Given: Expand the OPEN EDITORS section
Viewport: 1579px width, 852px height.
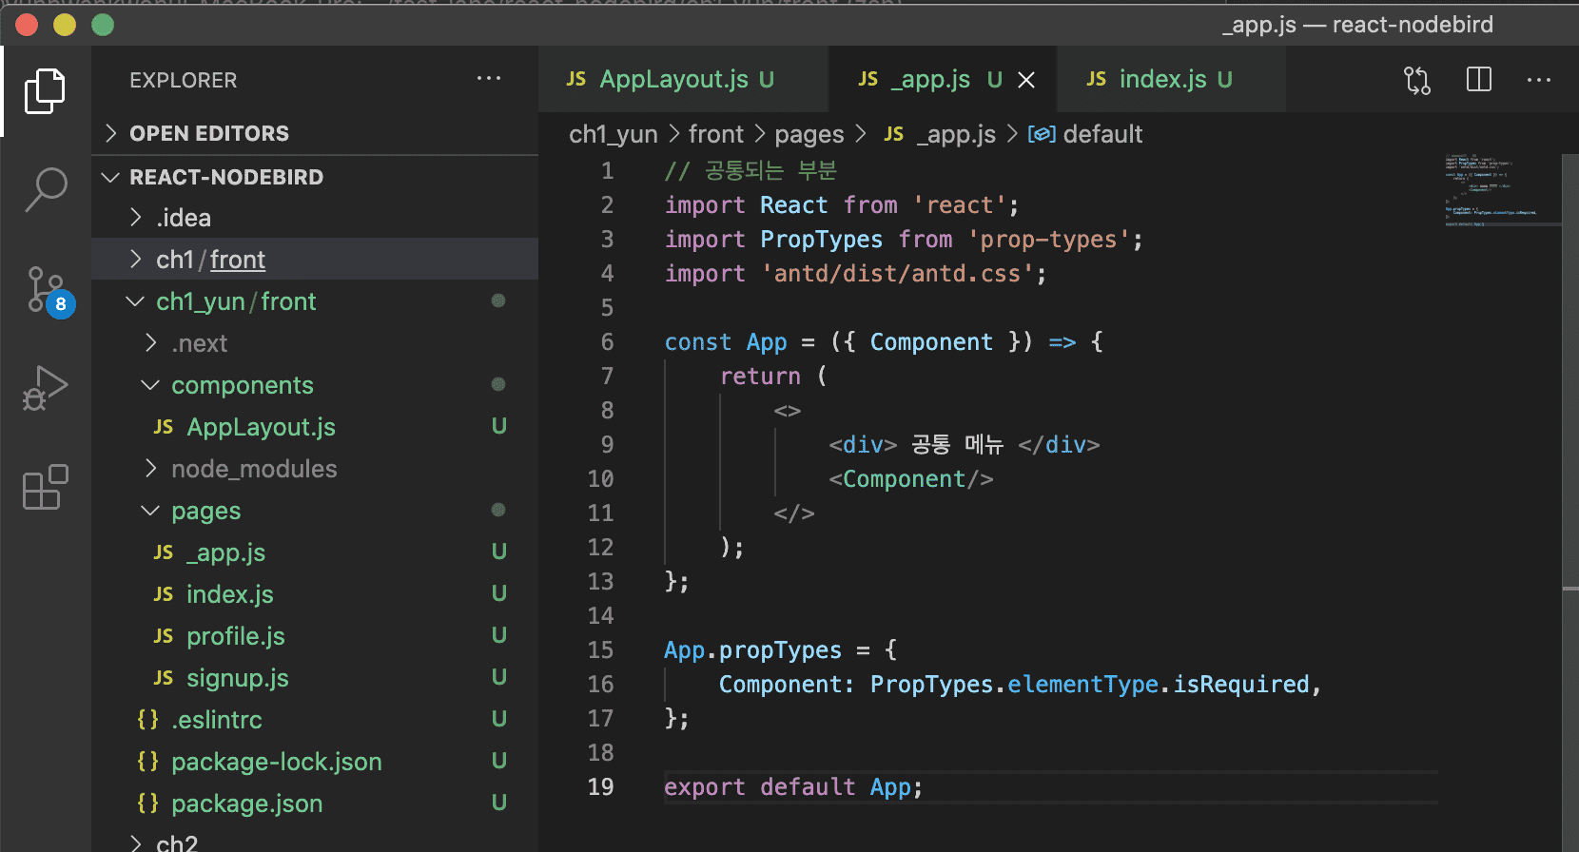Looking at the screenshot, I should [x=208, y=133].
